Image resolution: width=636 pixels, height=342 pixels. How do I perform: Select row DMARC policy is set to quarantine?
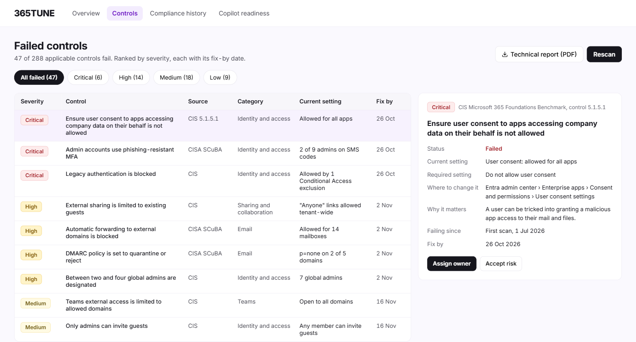212,257
